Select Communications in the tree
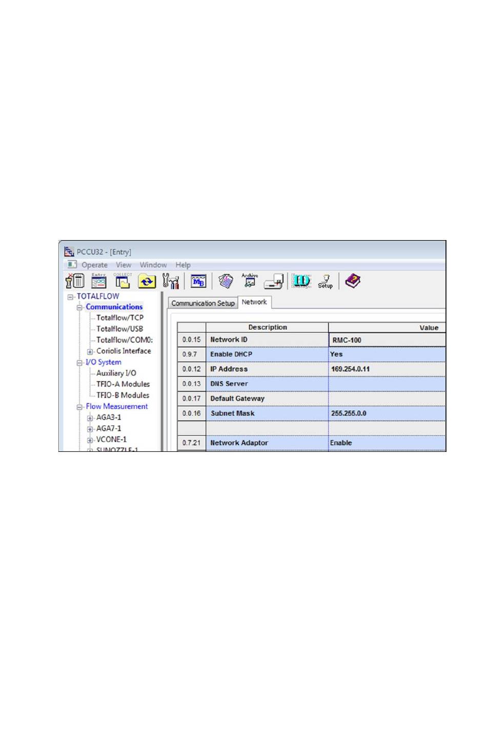The width and height of the screenshot is (487, 753). [x=114, y=307]
